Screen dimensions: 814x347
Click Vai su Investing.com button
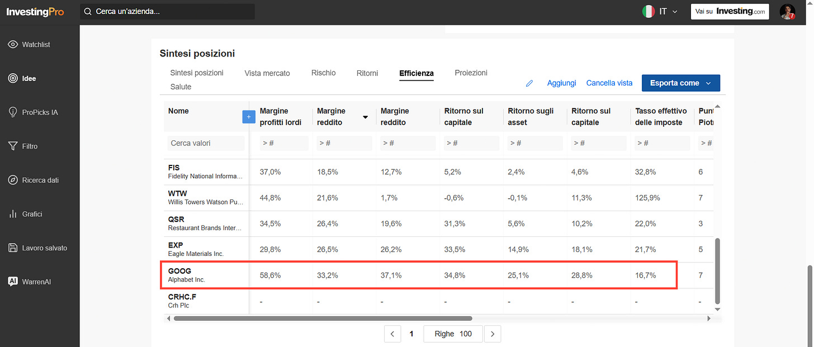[x=730, y=11]
